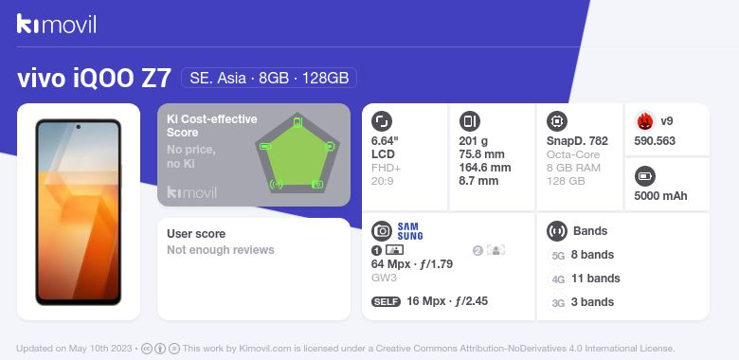This screenshot has height=360, width=739.
Task: Click the SE. Asia 8GB 128GB variant label
Action: pos(269,78)
